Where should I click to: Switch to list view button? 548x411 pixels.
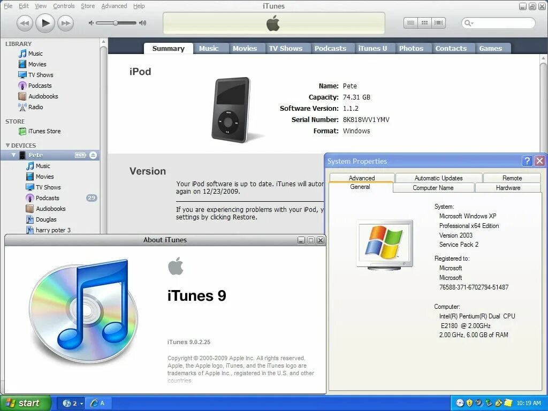tap(410, 23)
